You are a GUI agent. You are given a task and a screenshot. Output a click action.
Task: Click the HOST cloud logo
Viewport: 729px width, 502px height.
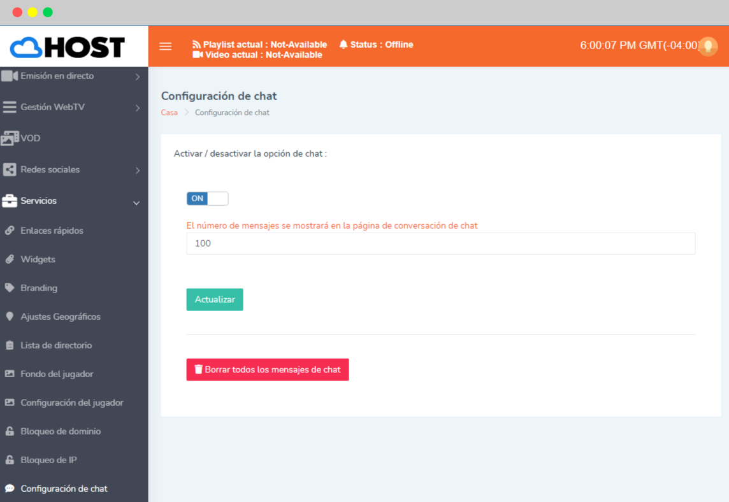tap(68, 47)
